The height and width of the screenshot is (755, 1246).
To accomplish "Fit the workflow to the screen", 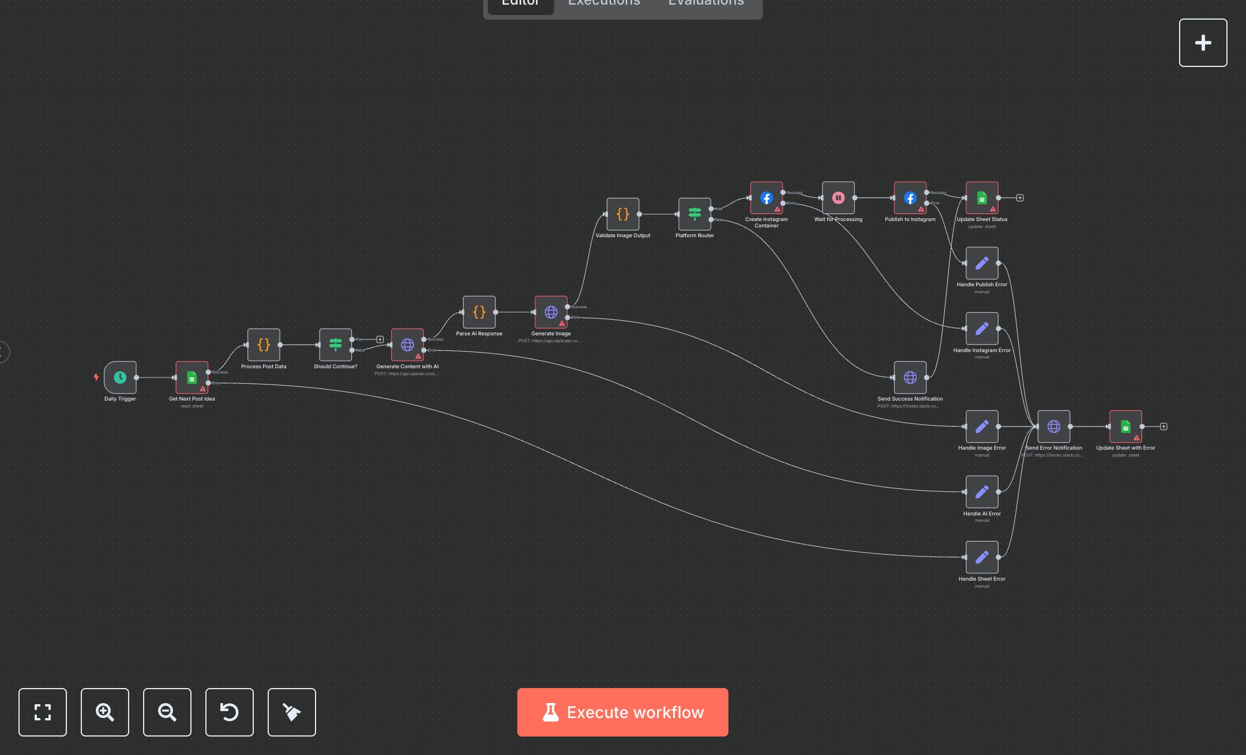I will [x=43, y=712].
